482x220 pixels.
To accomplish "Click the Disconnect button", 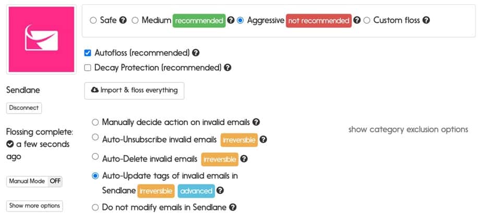I will [x=24, y=108].
